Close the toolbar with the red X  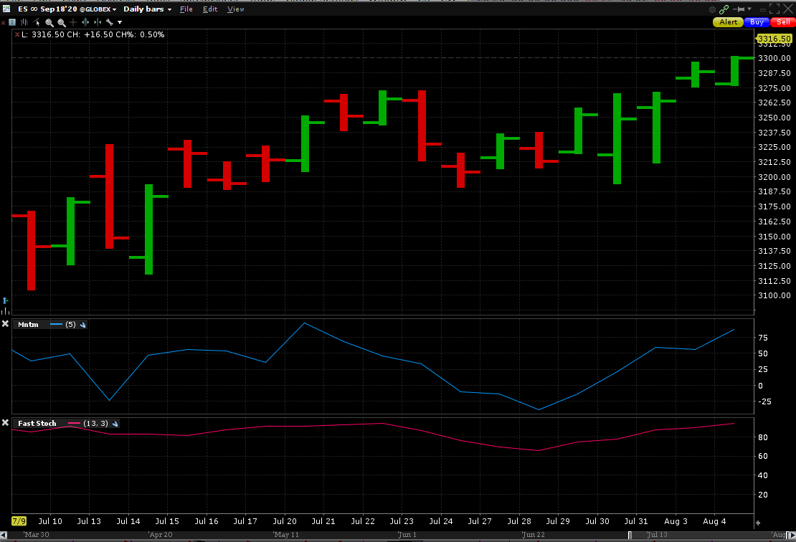[x=4, y=22]
